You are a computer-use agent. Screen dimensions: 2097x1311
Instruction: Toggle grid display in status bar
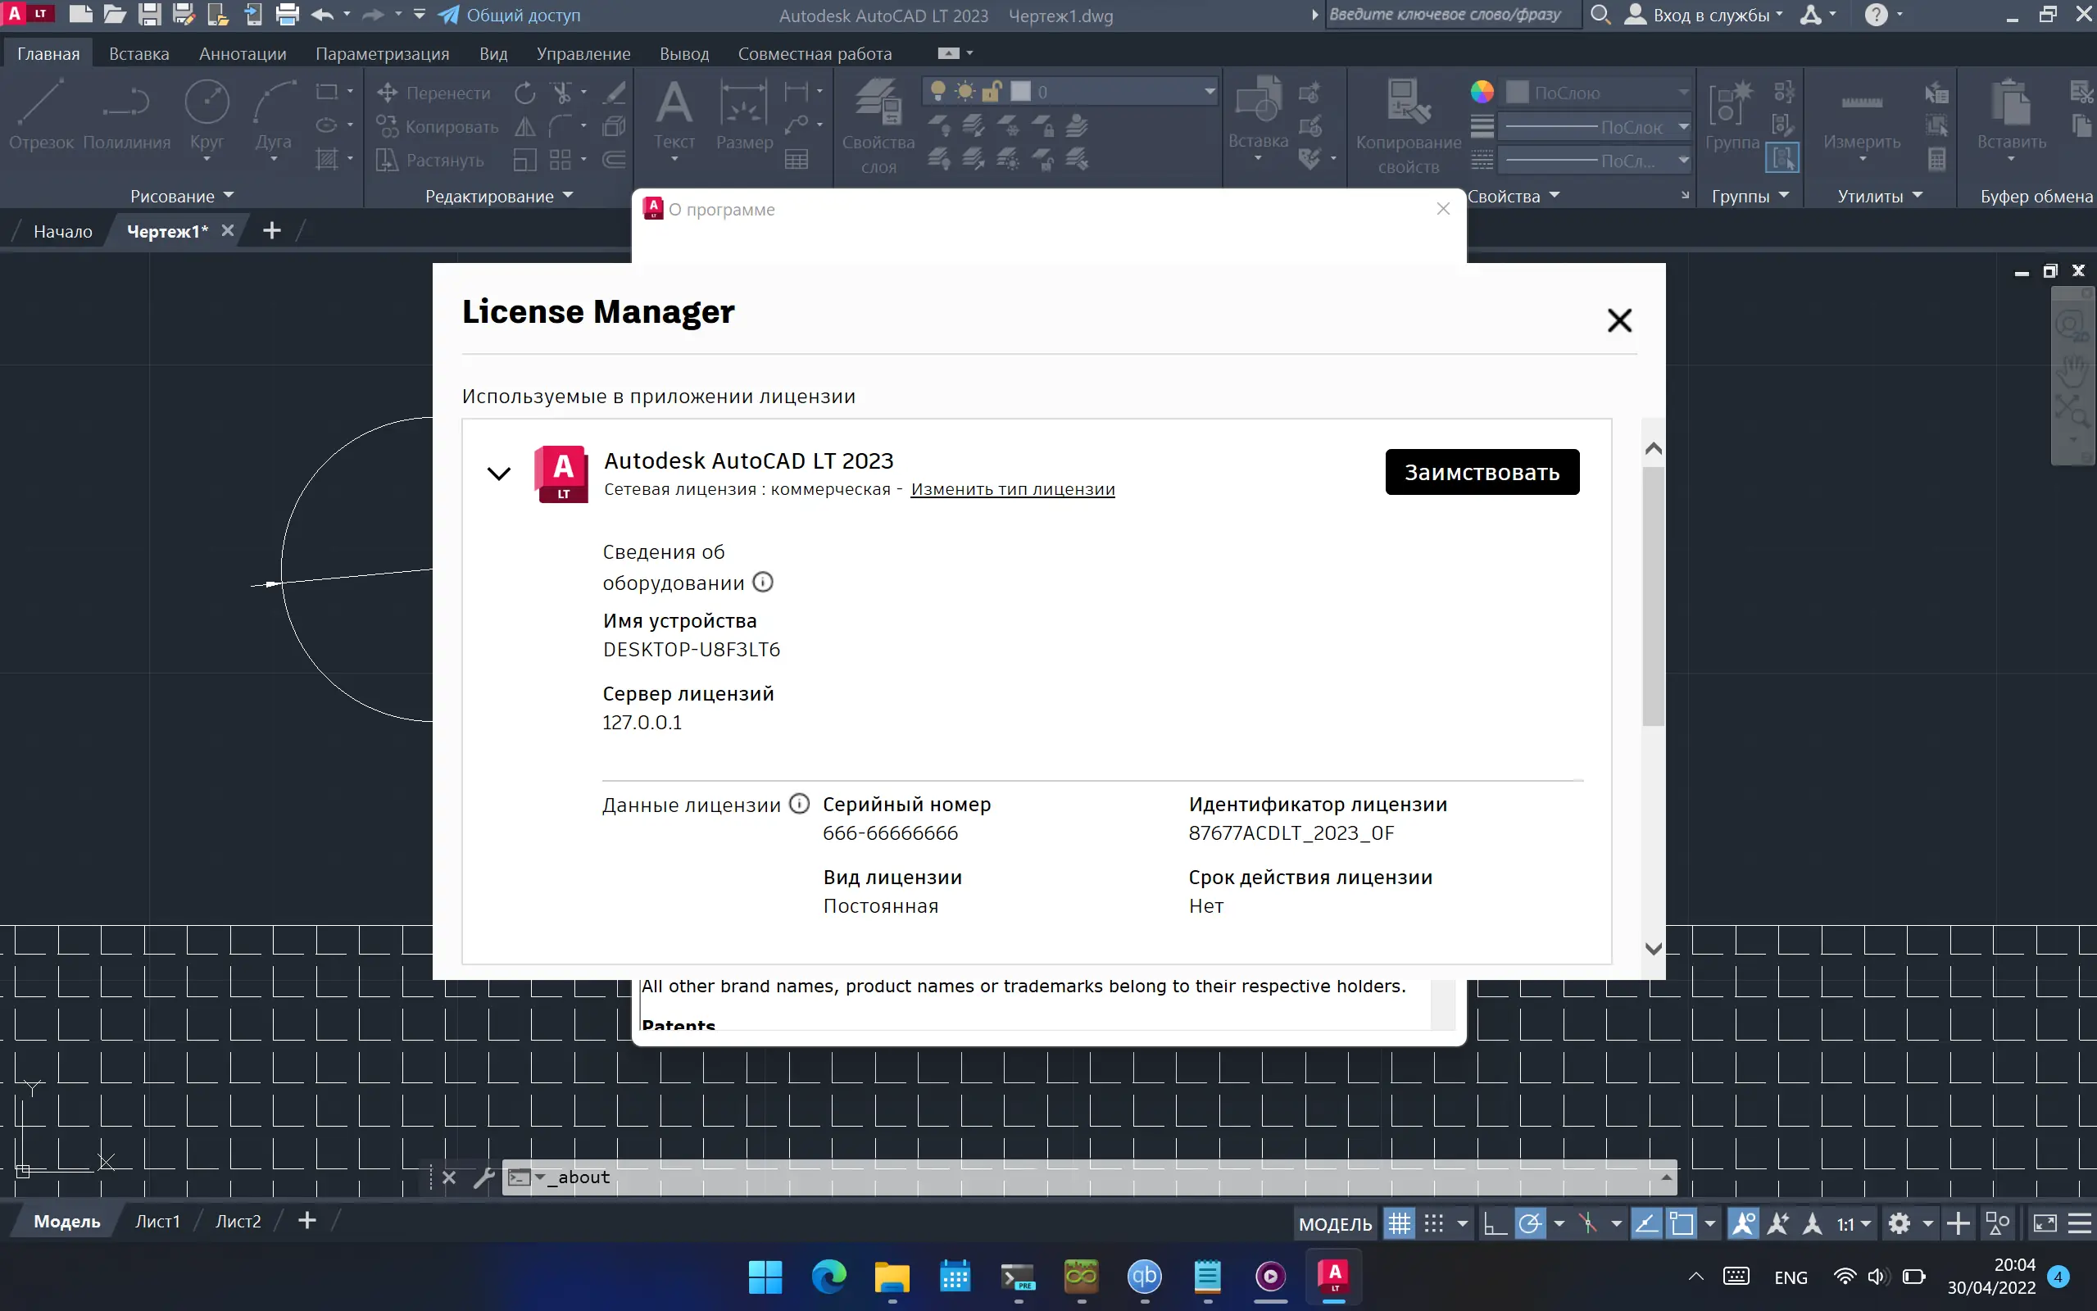coord(1398,1223)
